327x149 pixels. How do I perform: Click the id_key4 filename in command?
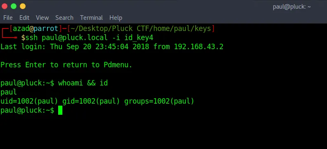pyautogui.click(x=139, y=38)
